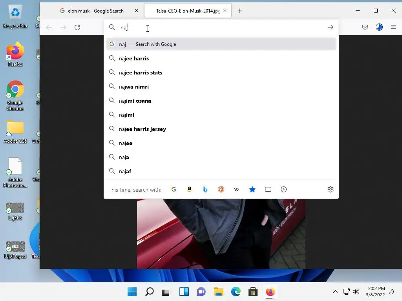This screenshot has width=402, height=301.
Task: Open search settings gear icon
Action: point(331,189)
